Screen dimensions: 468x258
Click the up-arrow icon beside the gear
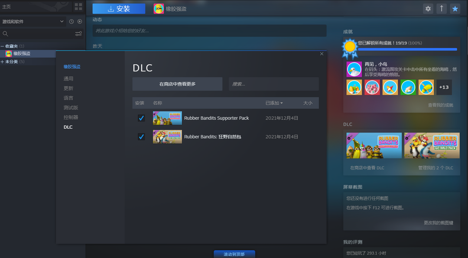(442, 9)
